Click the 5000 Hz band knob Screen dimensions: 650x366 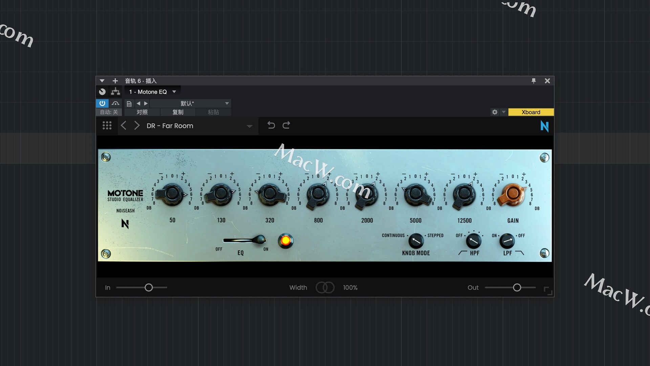click(x=415, y=195)
